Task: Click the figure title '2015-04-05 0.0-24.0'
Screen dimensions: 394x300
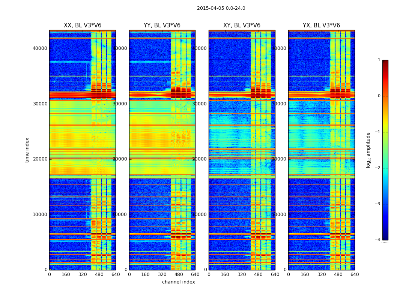Action: point(221,8)
